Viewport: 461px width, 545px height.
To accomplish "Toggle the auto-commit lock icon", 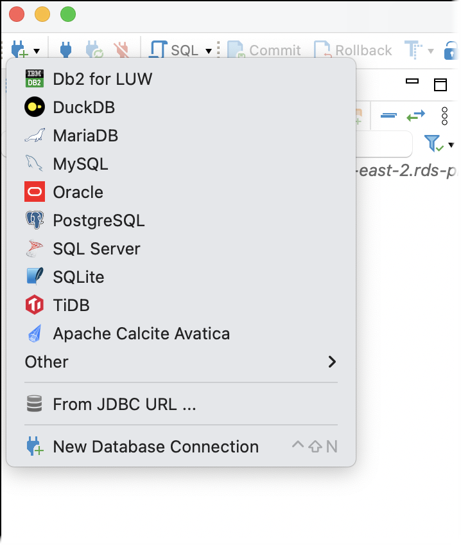I will pos(452,49).
